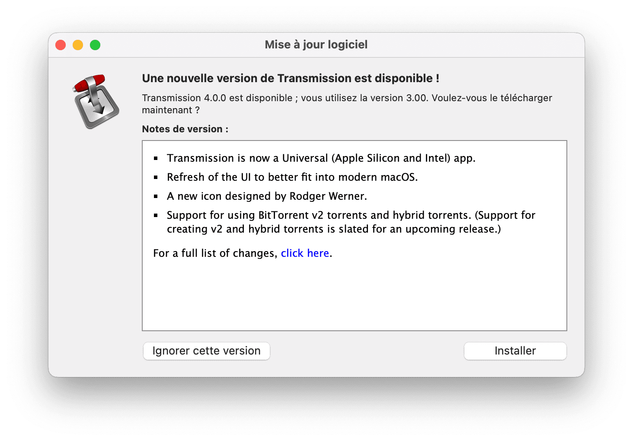Image resolution: width=633 pixels, height=441 pixels.
Task: Click the downward arrow in the Transmission logo
Action: coord(99,108)
